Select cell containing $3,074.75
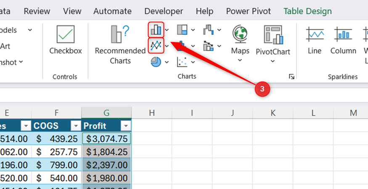368x189 pixels. tap(106, 139)
